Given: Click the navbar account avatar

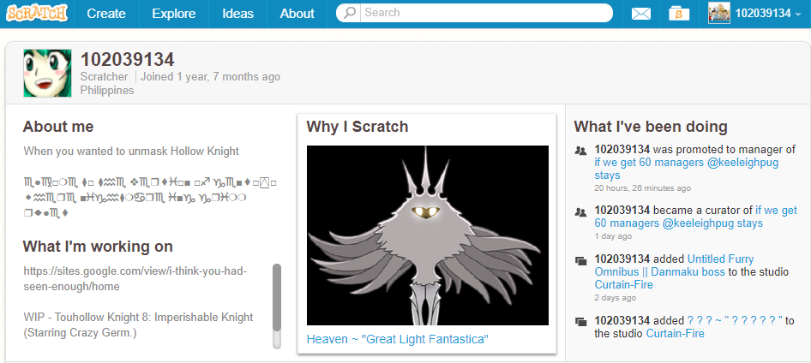Looking at the screenshot, I should tap(719, 13).
